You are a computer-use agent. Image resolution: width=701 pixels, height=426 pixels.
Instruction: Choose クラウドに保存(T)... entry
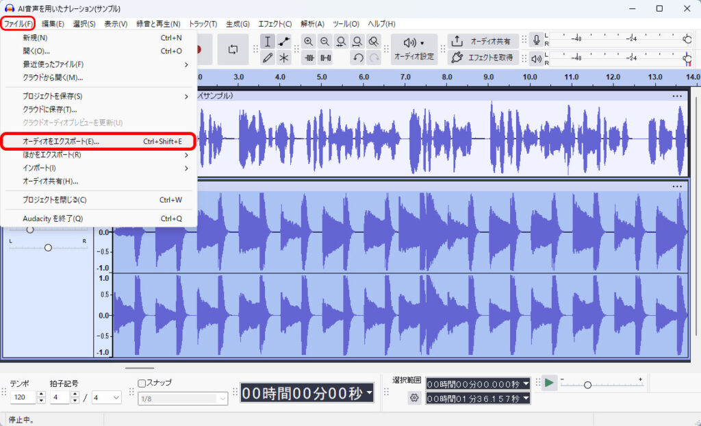(99, 110)
